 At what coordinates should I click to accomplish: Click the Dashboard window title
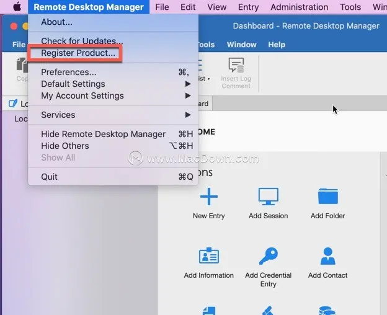(306, 26)
